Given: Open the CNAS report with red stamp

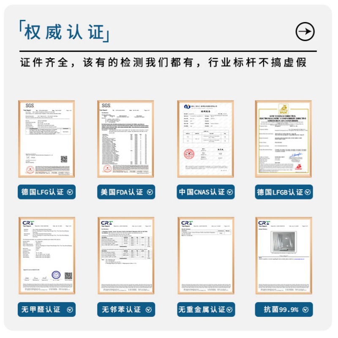Looking at the screenshot, I should pyautogui.click(x=205, y=139).
